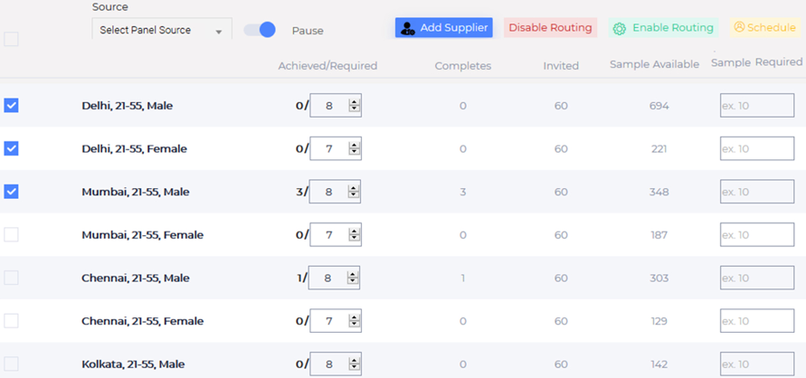This screenshot has height=378, width=806.
Task: Click the Achieved/Required column header
Action: coord(327,66)
